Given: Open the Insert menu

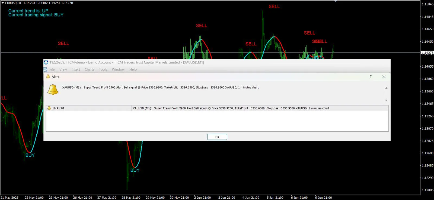Looking at the screenshot, I should tap(76, 69).
